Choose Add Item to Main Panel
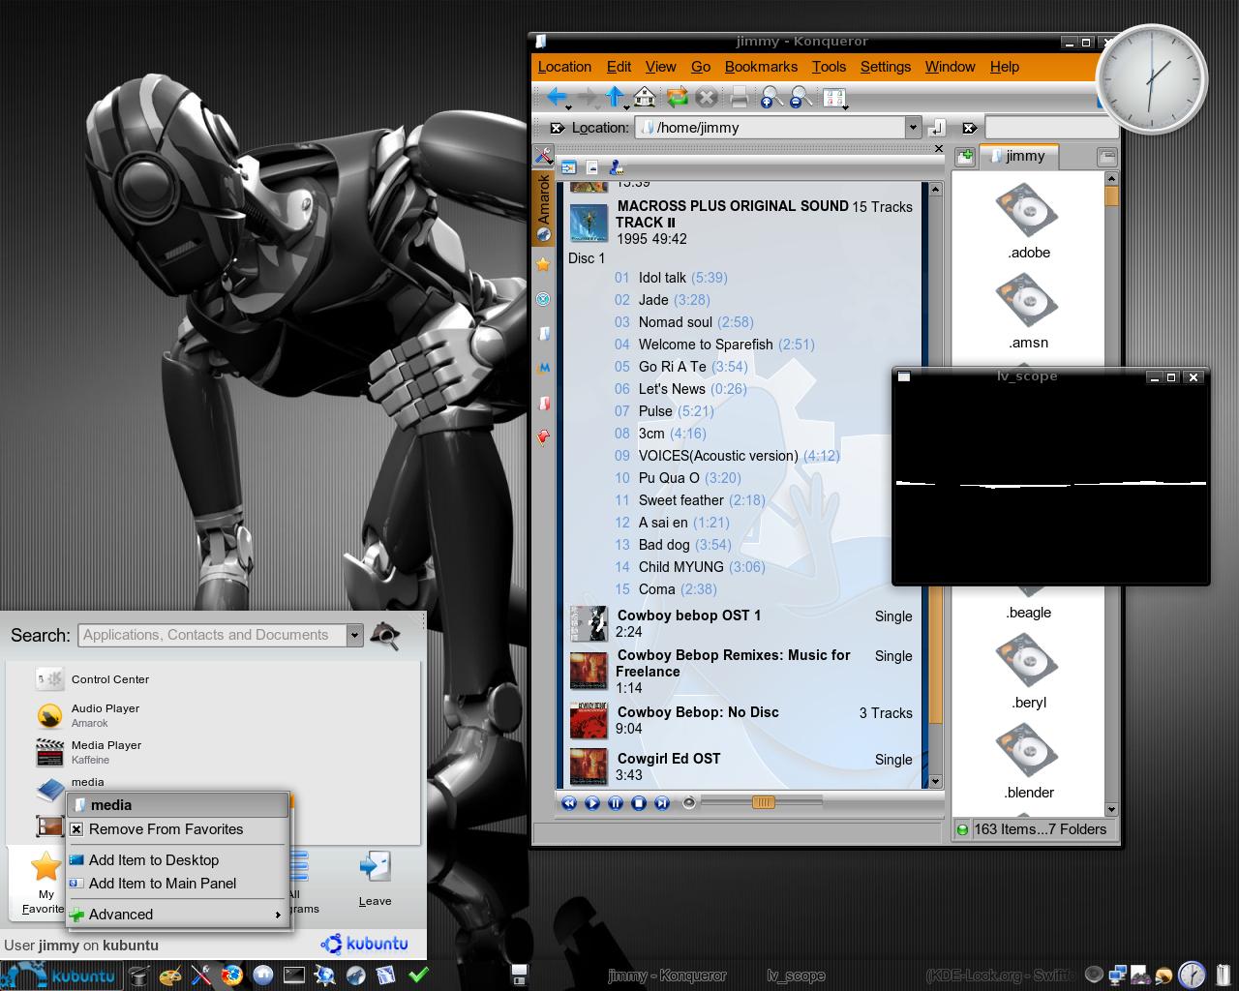The width and height of the screenshot is (1239, 991). (x=178, y=884)
